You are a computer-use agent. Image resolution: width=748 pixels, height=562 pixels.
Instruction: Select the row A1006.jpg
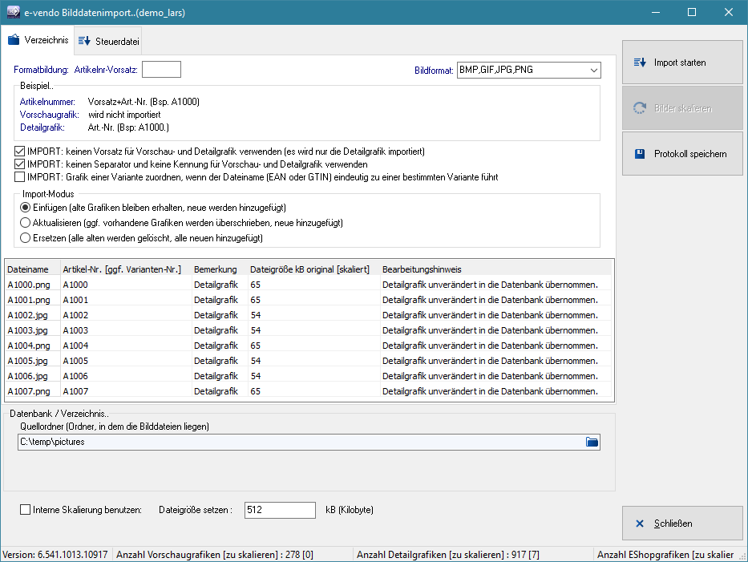[308, 377]
